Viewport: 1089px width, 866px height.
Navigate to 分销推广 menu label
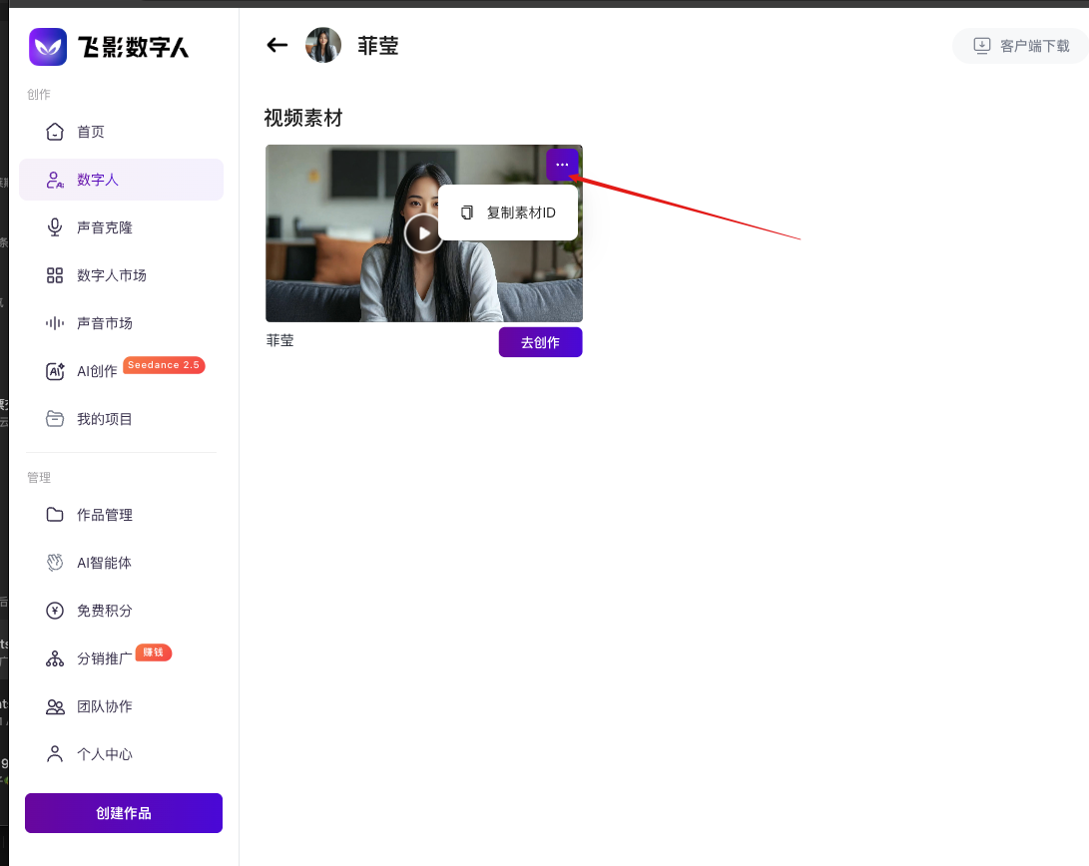coord(104,658)
